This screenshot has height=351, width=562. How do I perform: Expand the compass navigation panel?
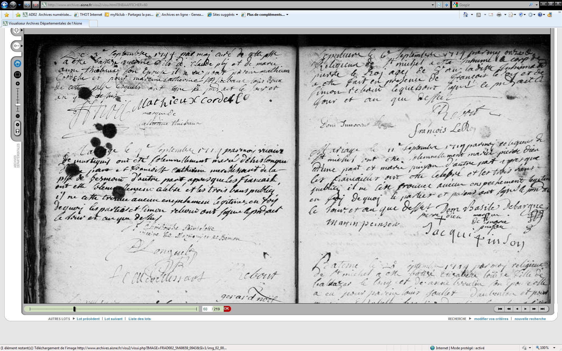point(22,30)
